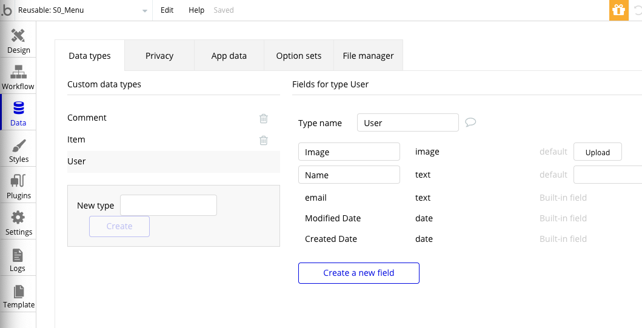
Task: Click the Type name input field
Action: [407, 122]
